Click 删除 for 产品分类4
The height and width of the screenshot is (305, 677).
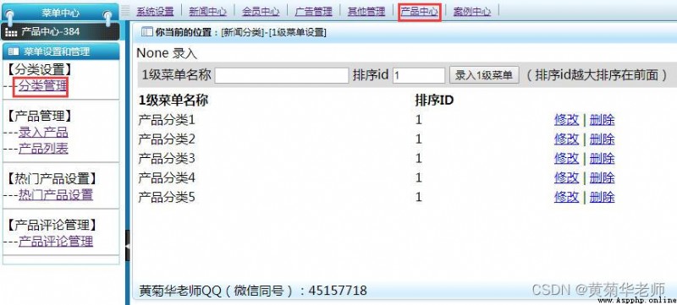click(602, 177)
